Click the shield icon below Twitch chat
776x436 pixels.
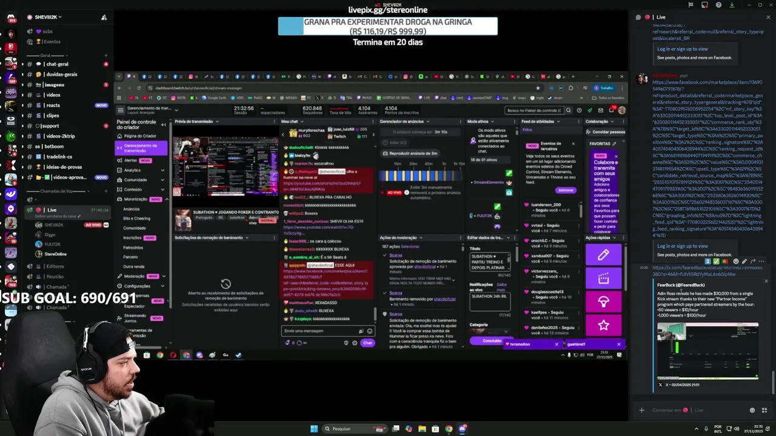(346, 343)
